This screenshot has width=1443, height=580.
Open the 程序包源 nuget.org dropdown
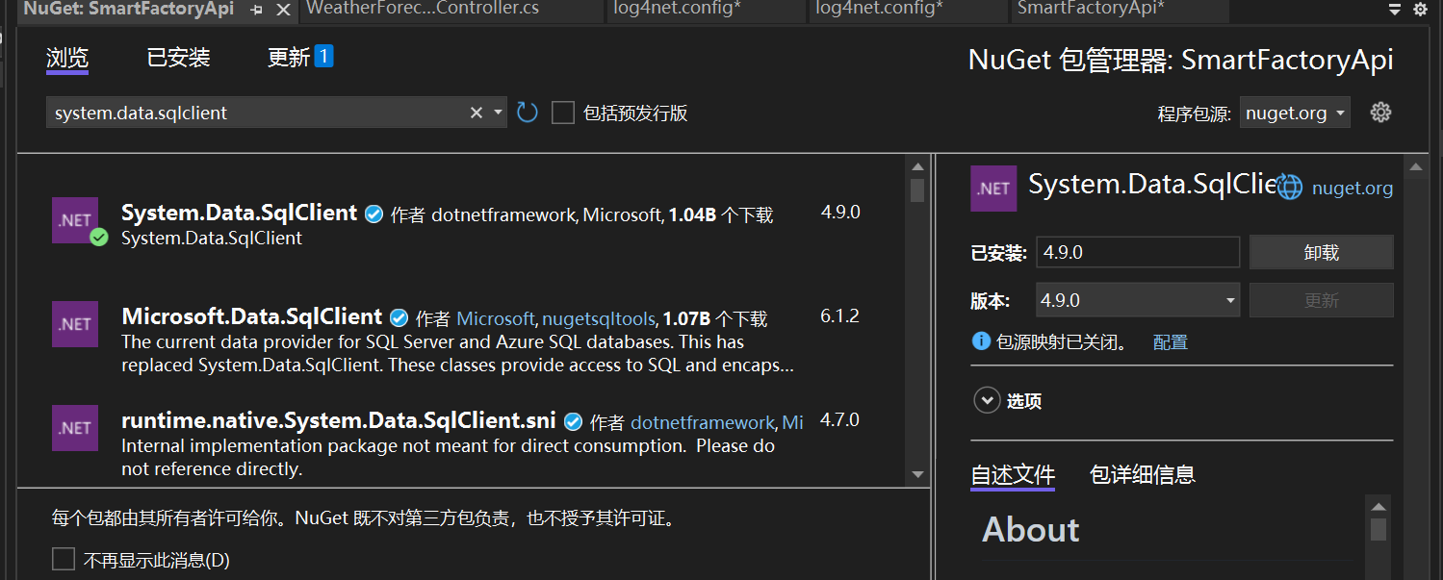[x=1294, y=112]
